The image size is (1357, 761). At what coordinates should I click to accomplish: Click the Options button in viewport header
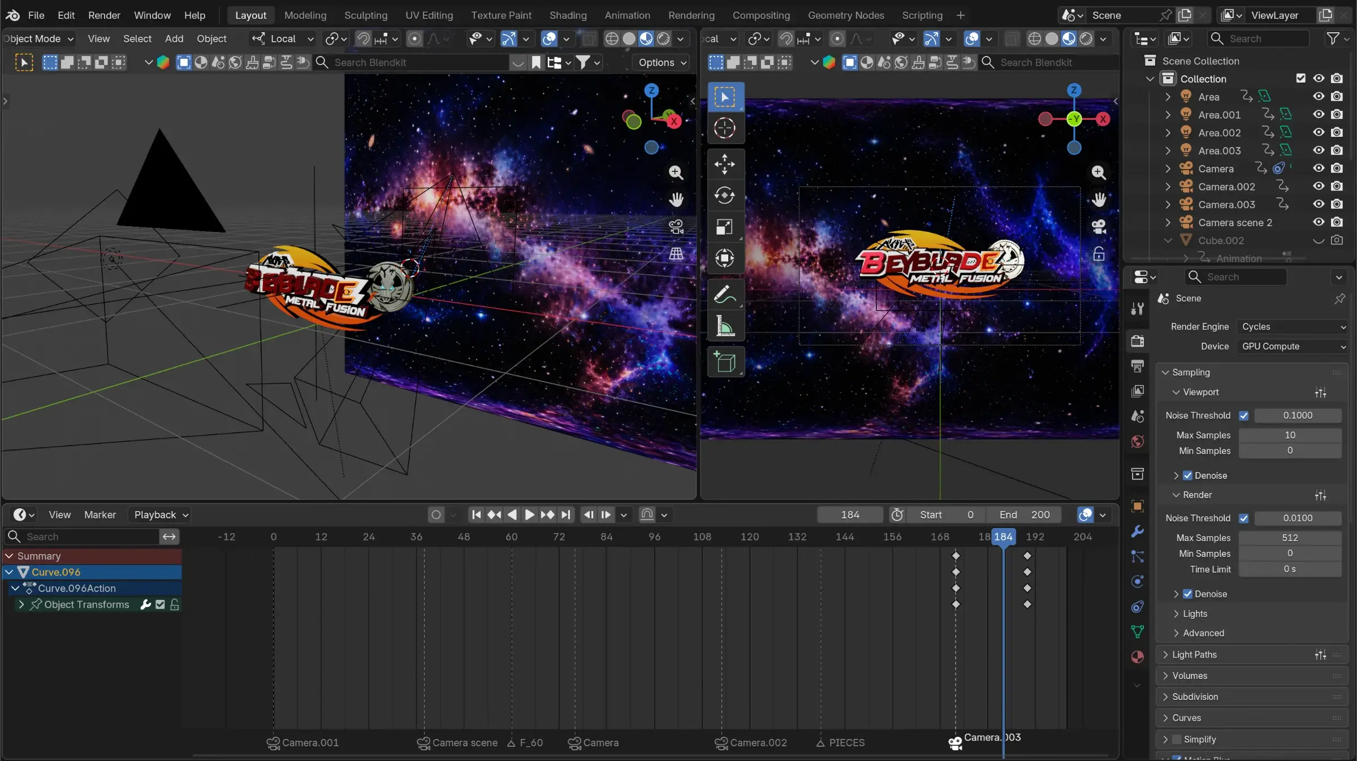tap(662, 63)
